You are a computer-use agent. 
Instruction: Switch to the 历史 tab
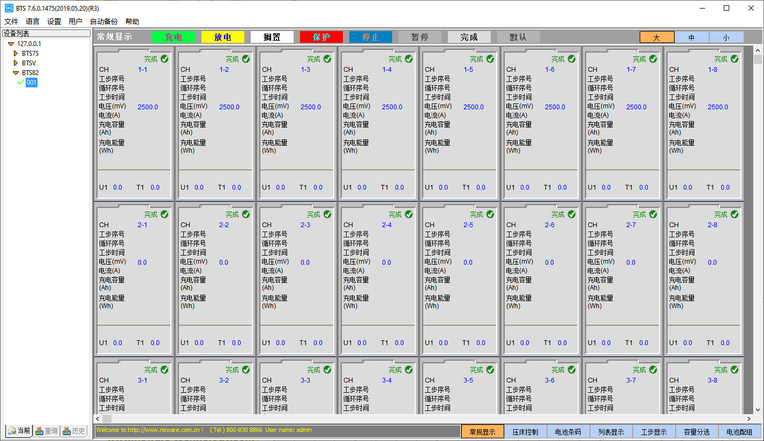(x=74, y=431)
